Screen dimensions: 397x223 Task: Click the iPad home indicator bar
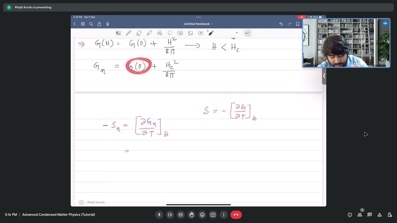[198, 205]
